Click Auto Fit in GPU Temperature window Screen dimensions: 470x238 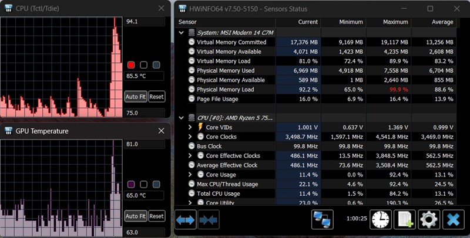136,216
